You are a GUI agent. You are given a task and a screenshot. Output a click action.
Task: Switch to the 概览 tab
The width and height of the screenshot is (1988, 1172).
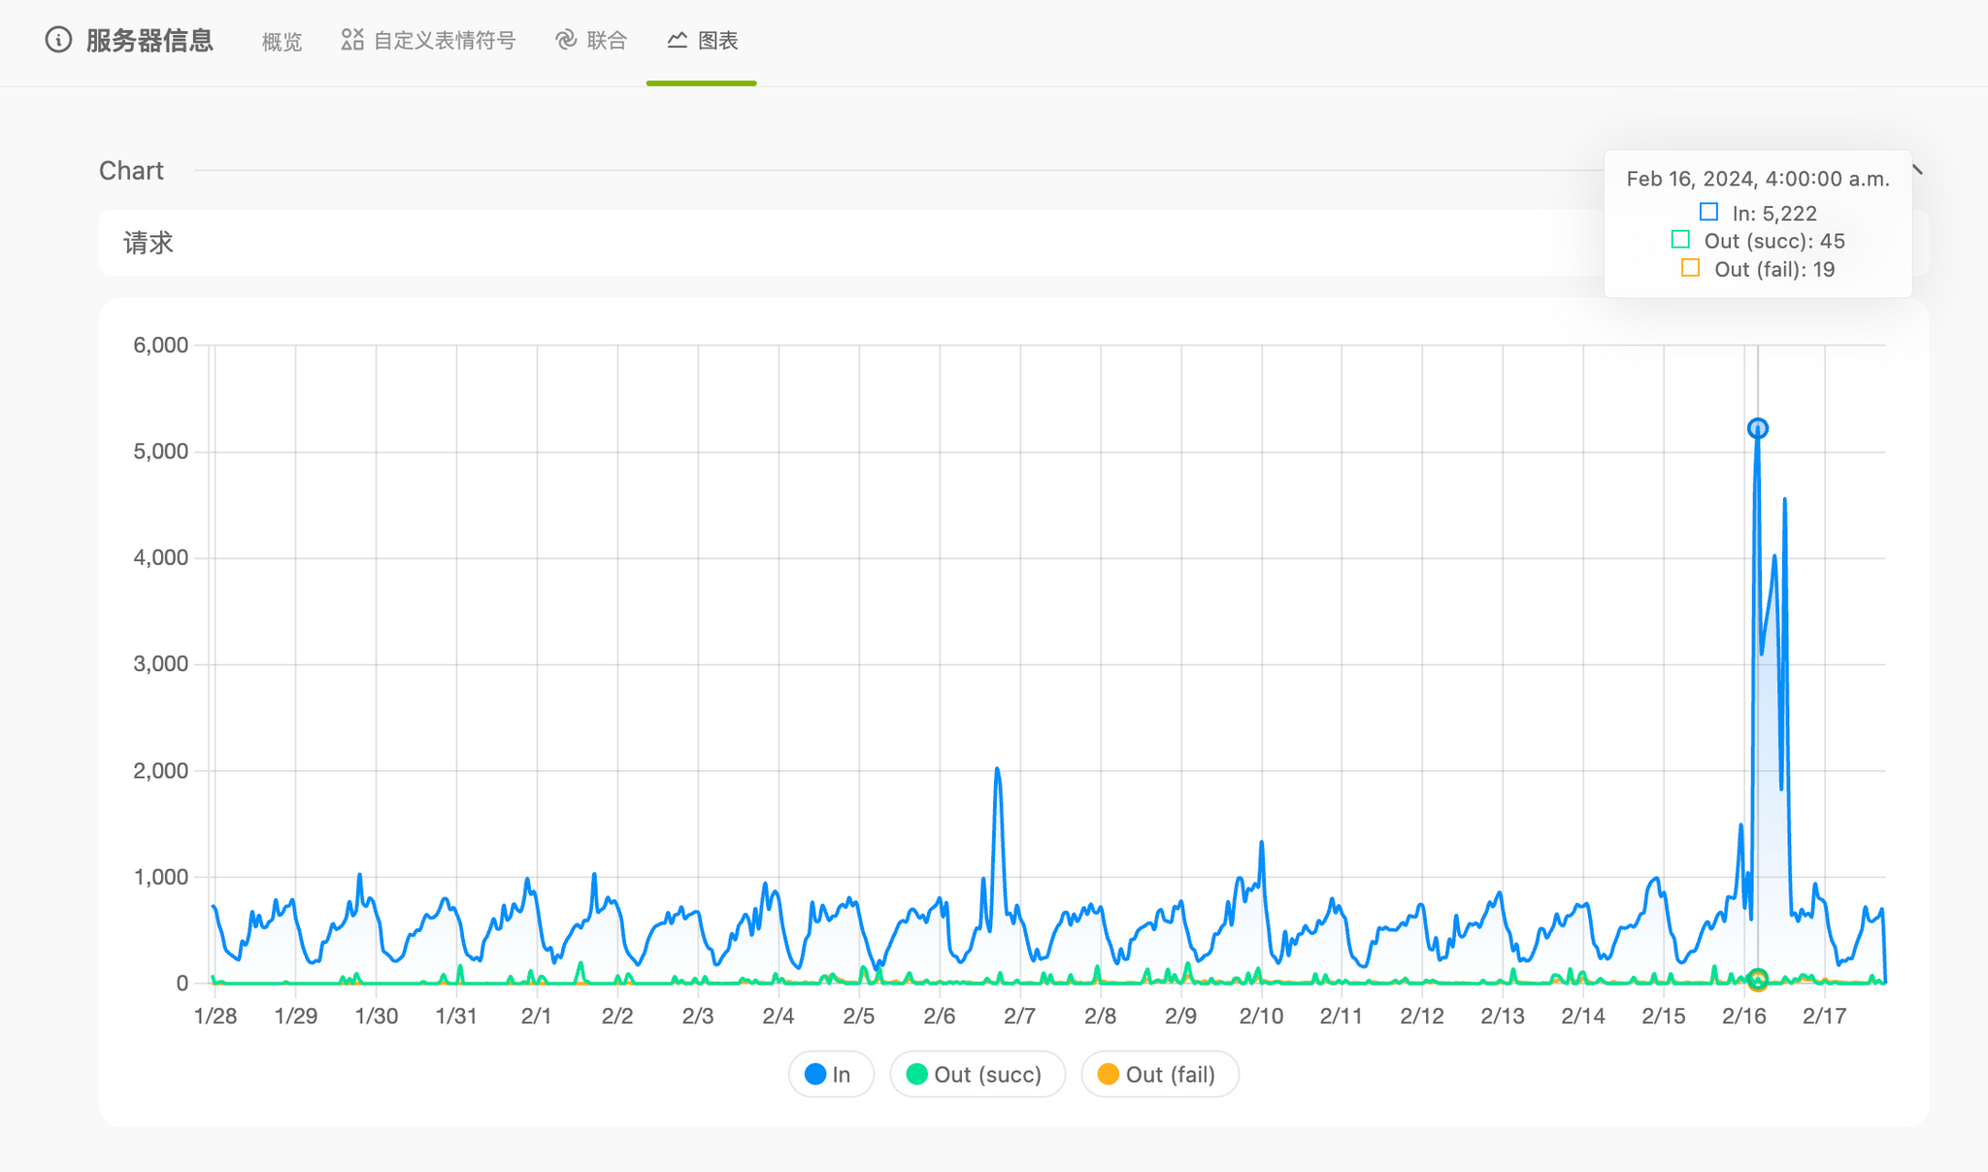click(x=281, y=40)
